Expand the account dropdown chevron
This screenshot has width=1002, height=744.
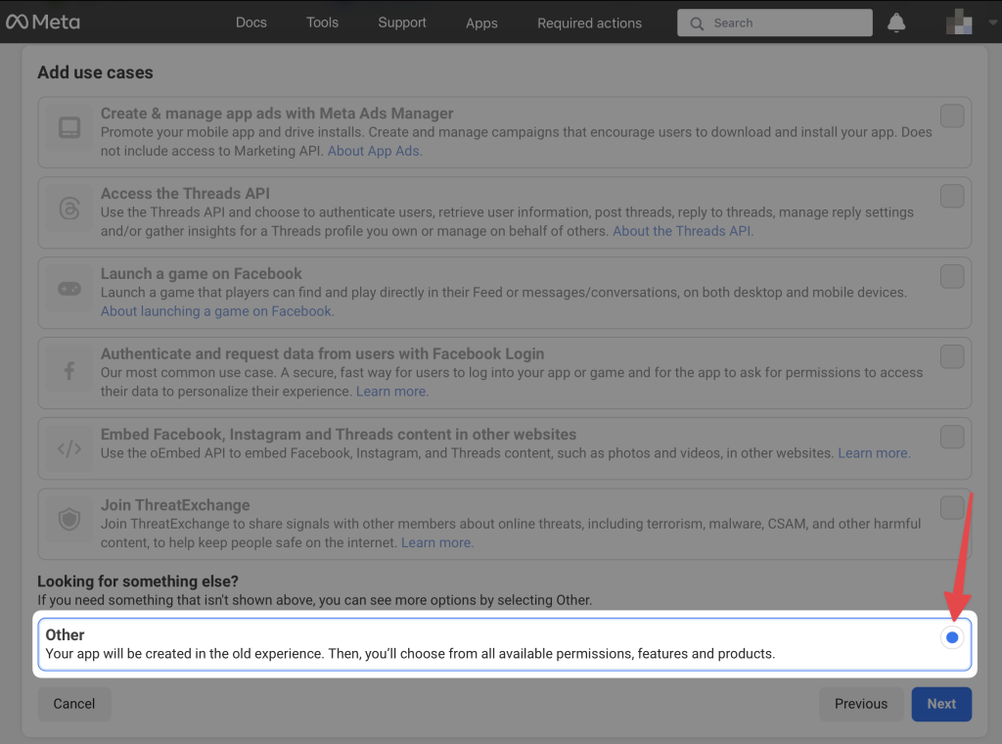point(990,22)
